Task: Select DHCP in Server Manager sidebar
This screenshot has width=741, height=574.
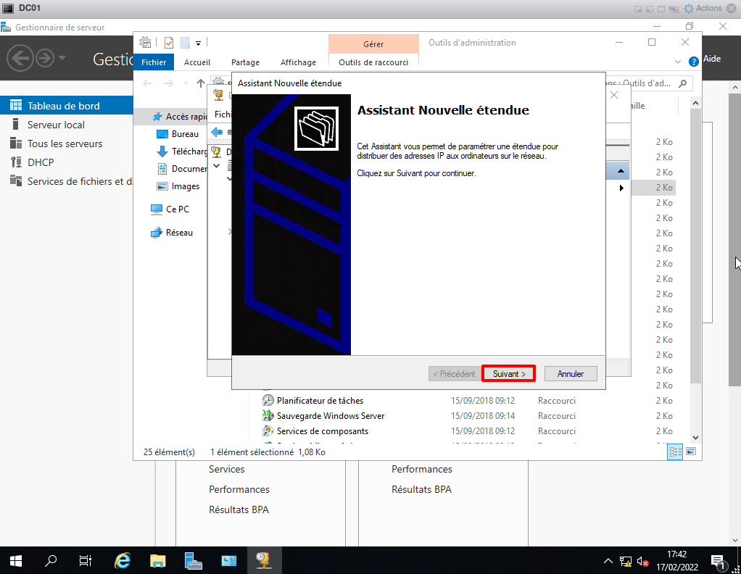Action: click(41, 162)
